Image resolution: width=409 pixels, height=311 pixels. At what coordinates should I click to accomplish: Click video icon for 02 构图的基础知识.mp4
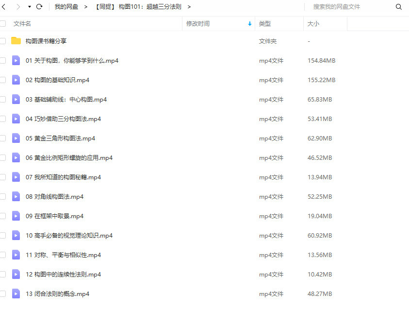(x=16, y=80)
